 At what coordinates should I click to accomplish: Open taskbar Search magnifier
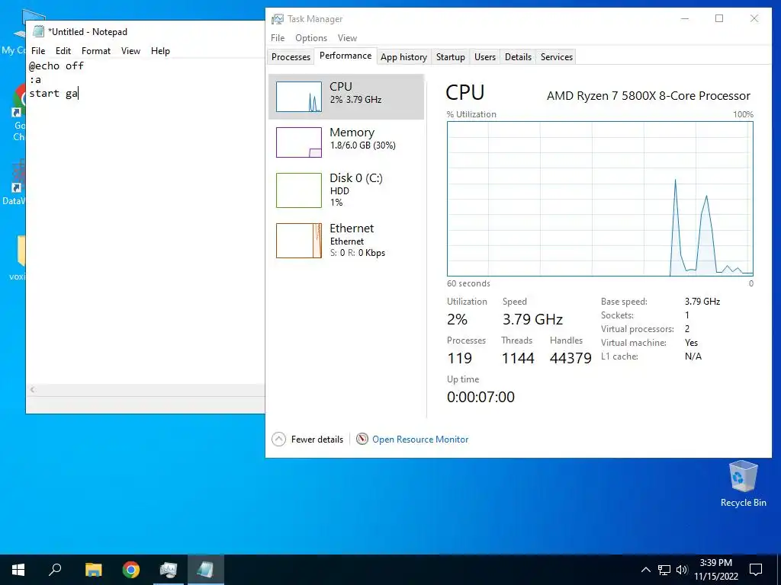click(55, 570)
